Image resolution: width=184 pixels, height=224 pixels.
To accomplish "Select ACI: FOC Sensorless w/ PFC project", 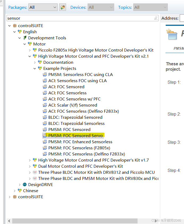I will click(74, 99).
